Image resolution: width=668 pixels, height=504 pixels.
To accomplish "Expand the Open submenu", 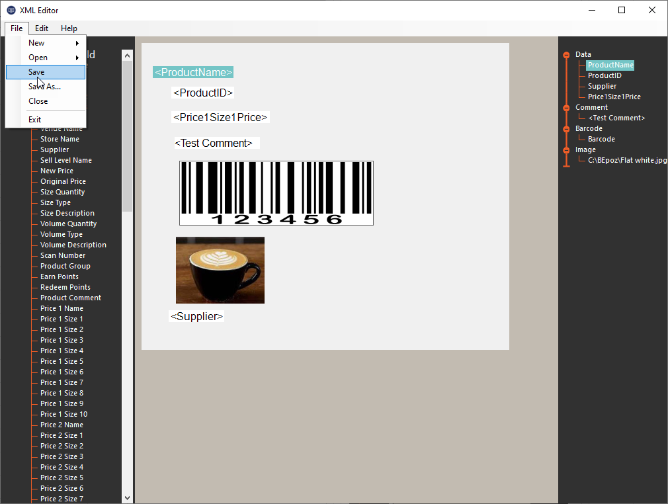I will [46, 58].
